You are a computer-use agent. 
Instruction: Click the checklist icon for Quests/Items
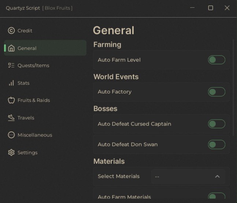[11, 65]
